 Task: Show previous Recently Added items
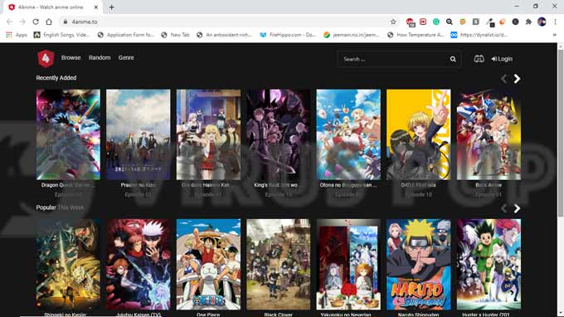504,79
